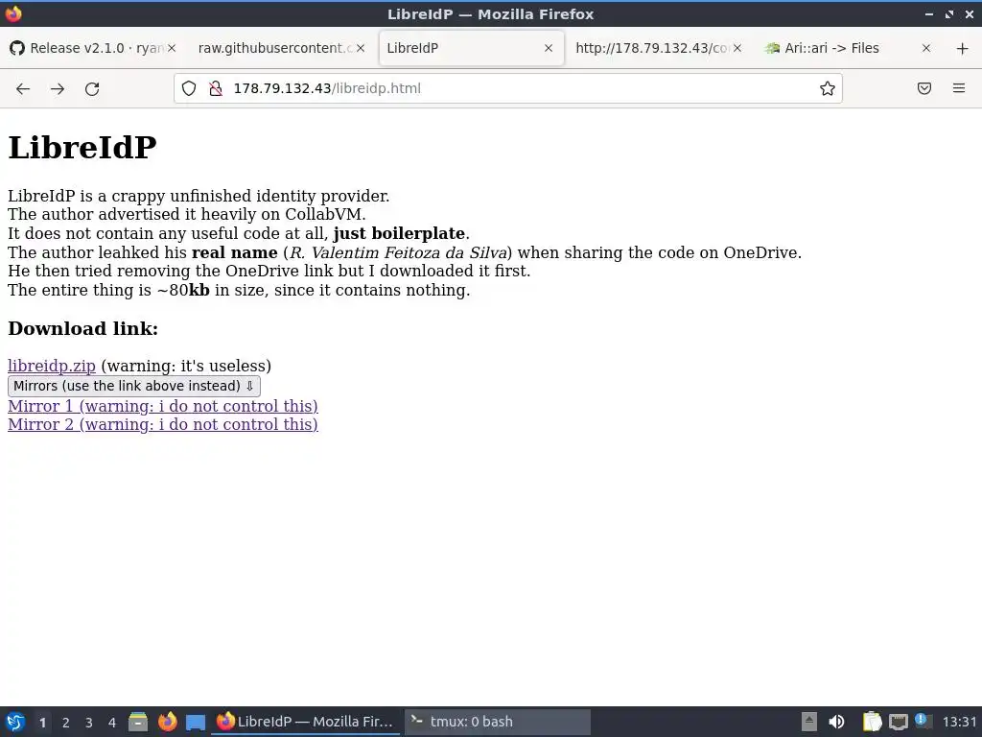Close the Release v2.1.0 tab

(x=172, y=48)
